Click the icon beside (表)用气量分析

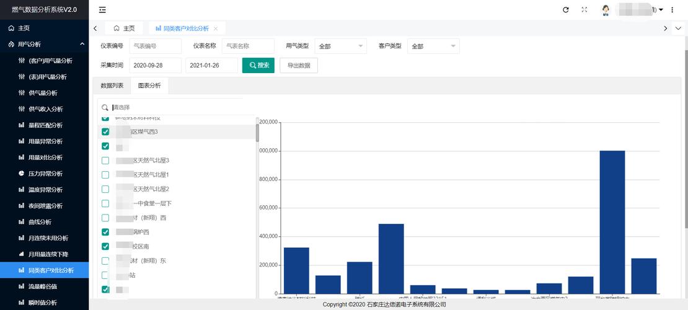coord(21,77)
